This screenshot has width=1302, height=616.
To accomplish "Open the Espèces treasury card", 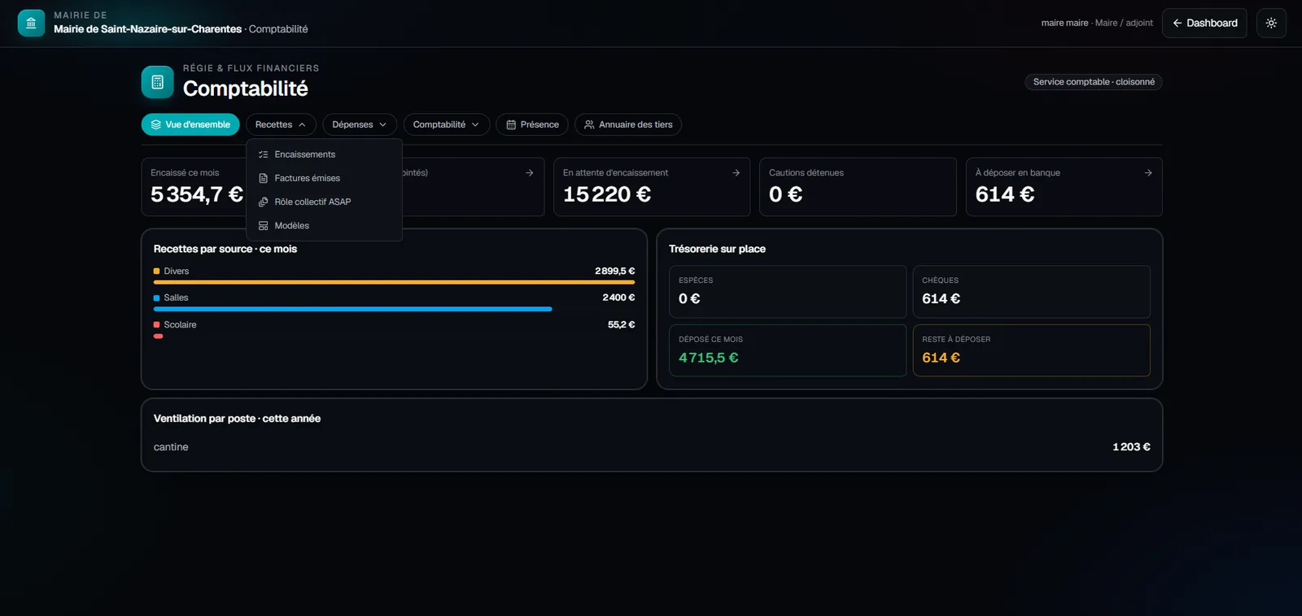I will 788,292.
